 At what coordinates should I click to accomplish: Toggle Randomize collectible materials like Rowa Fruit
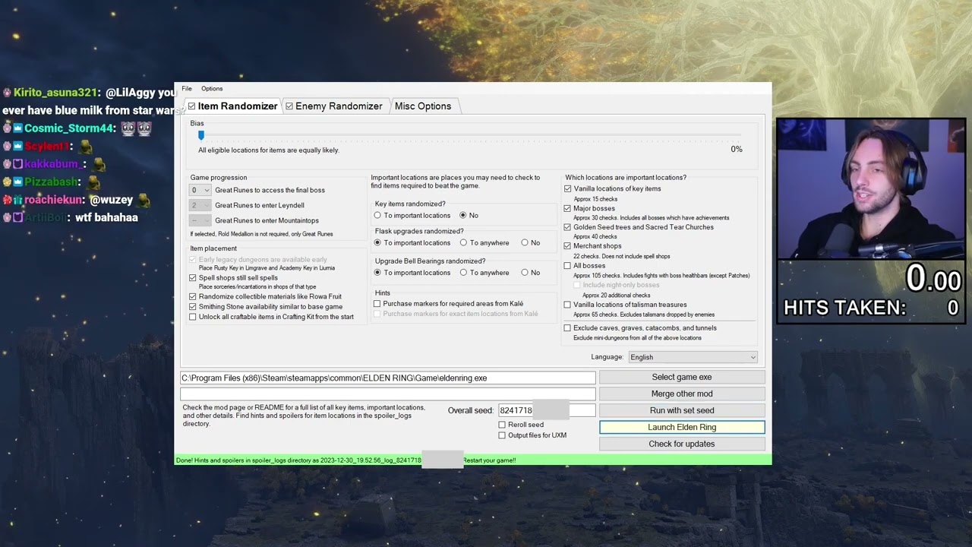[193, 297]
